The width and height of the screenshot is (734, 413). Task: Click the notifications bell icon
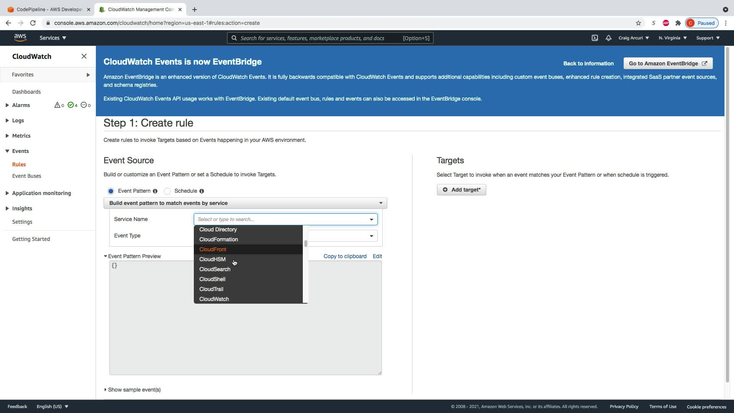pos(609,38)
